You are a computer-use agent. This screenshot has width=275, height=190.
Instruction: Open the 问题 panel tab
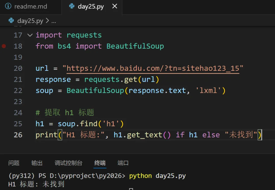tap(14, 163)
